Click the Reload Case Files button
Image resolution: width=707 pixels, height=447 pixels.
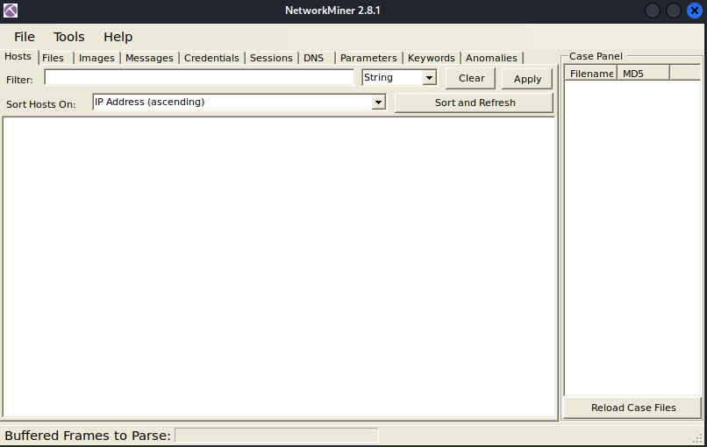point(632,408)
